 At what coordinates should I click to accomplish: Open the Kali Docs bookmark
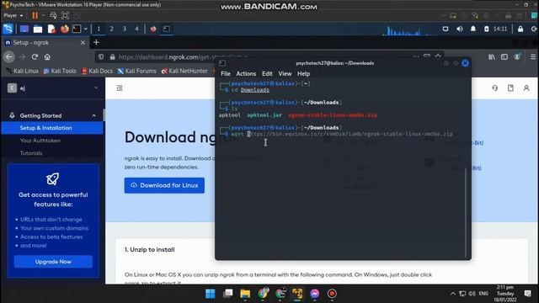pos(98,71)
